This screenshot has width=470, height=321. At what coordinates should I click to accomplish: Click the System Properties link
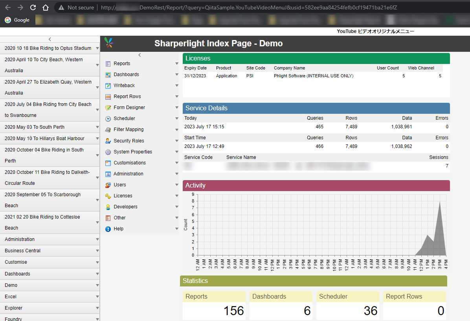tap(133, 152)
